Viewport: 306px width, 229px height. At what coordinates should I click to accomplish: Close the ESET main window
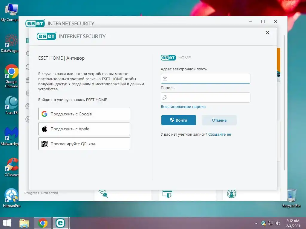(x=275, y=21)
